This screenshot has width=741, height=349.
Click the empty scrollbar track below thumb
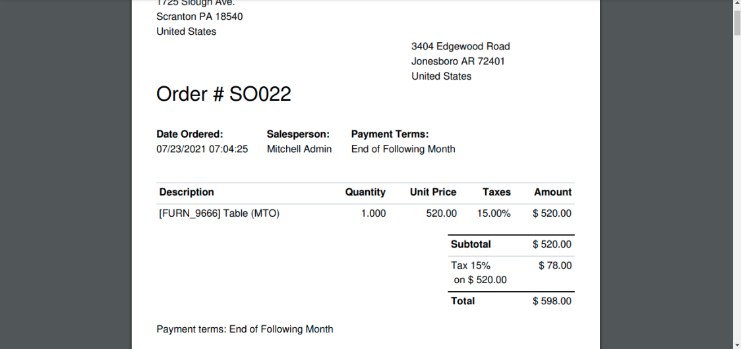click(737, 189)
